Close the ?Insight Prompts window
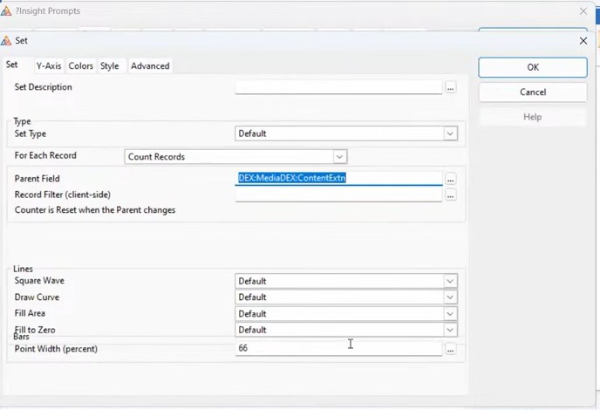 tap(583, 11)
